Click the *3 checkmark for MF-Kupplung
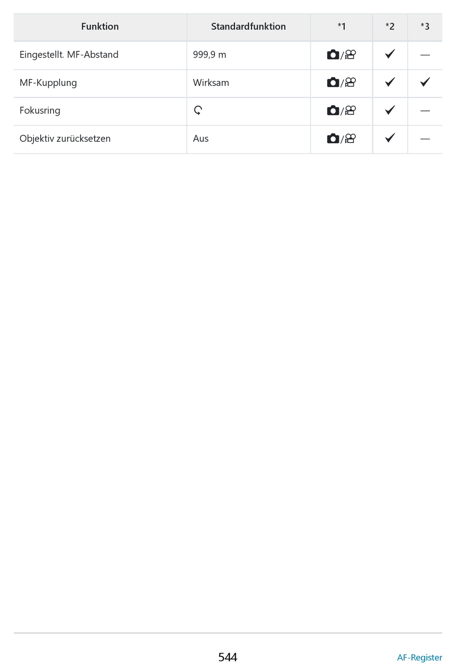This screenshot has width=456, height=664. pyautogui.click(x=425, y=82)
